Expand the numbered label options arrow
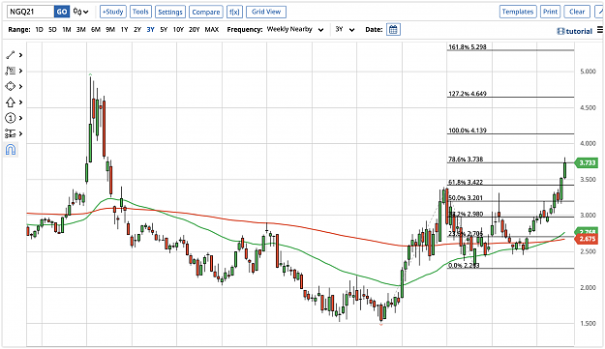The image size is (605, 349). click(20, 118)
